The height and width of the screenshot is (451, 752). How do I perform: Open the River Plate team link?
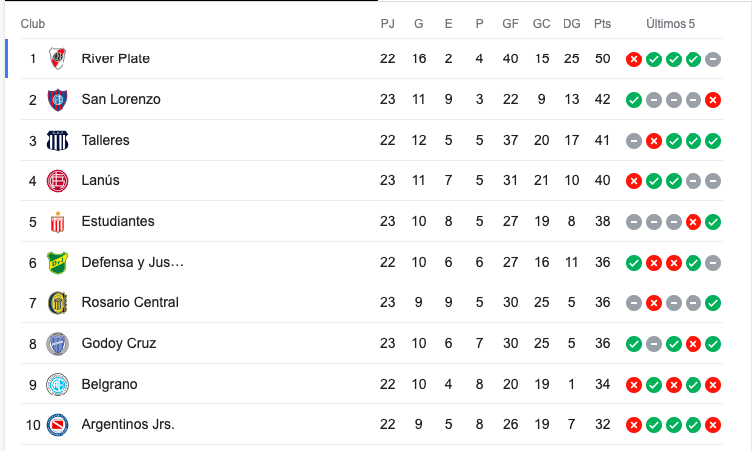tap(116, 58)
